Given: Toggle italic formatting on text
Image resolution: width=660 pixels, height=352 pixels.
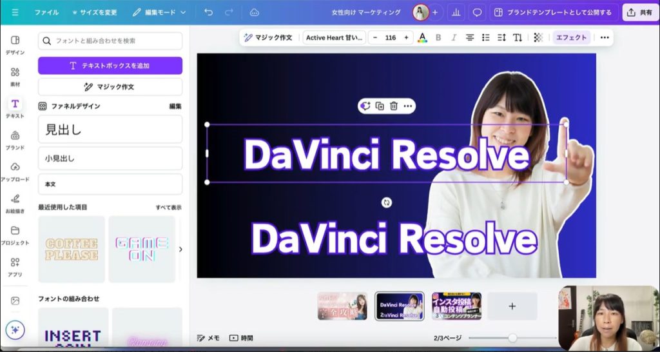Looking at the screenshot, I should pos(454,37).
